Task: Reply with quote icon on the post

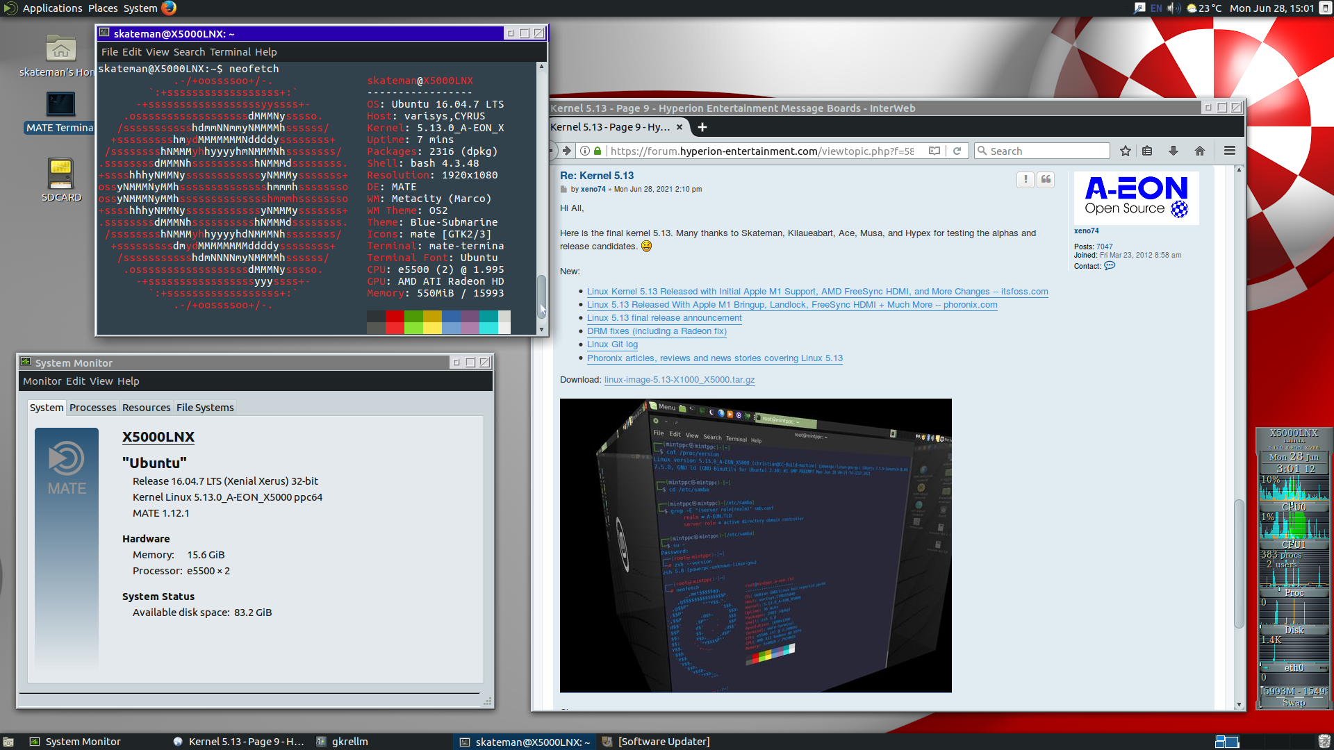Action: (x=1046, y=180)
